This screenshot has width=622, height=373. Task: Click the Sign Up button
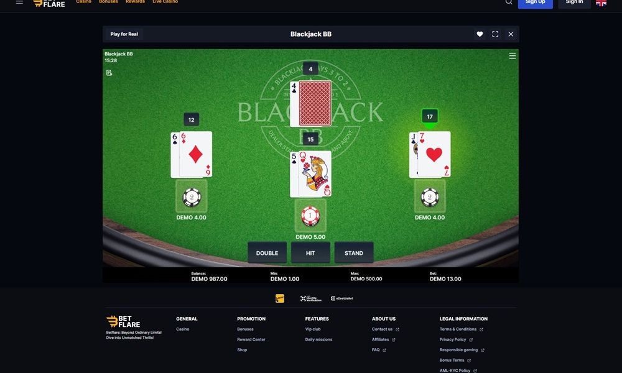(535, 2)
